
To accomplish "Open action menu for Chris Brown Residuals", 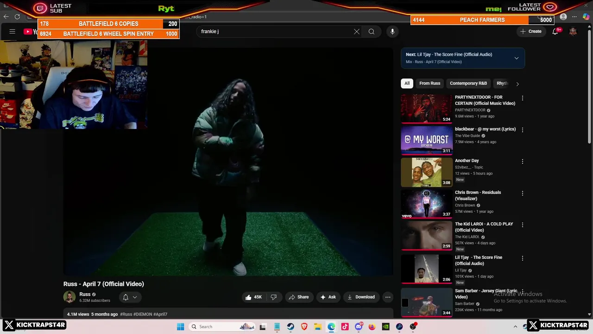I will (x=523, y=193).
